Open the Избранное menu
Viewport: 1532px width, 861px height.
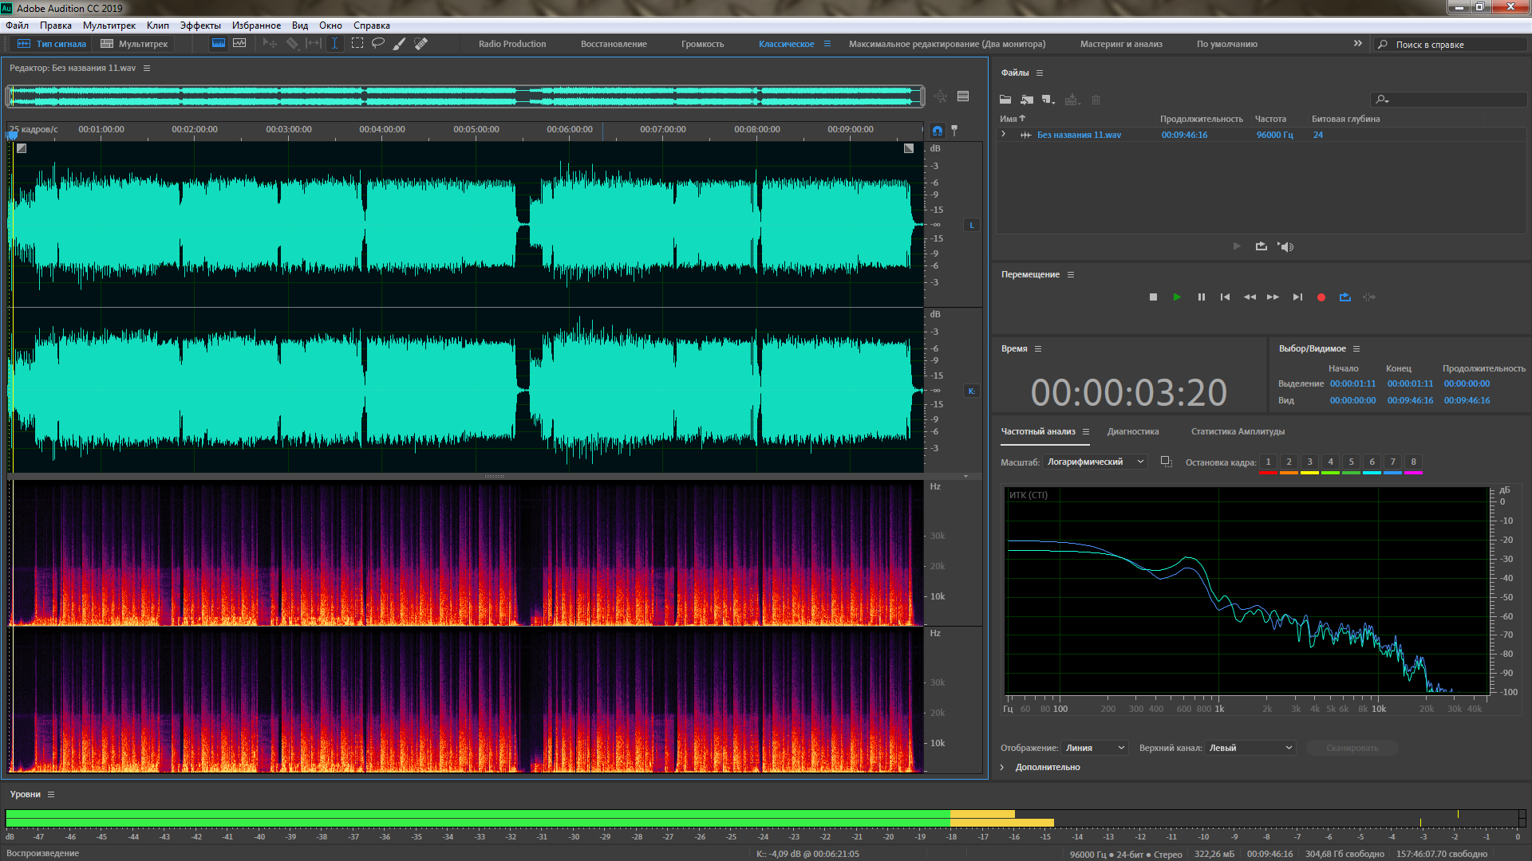[x=256, y=26]
